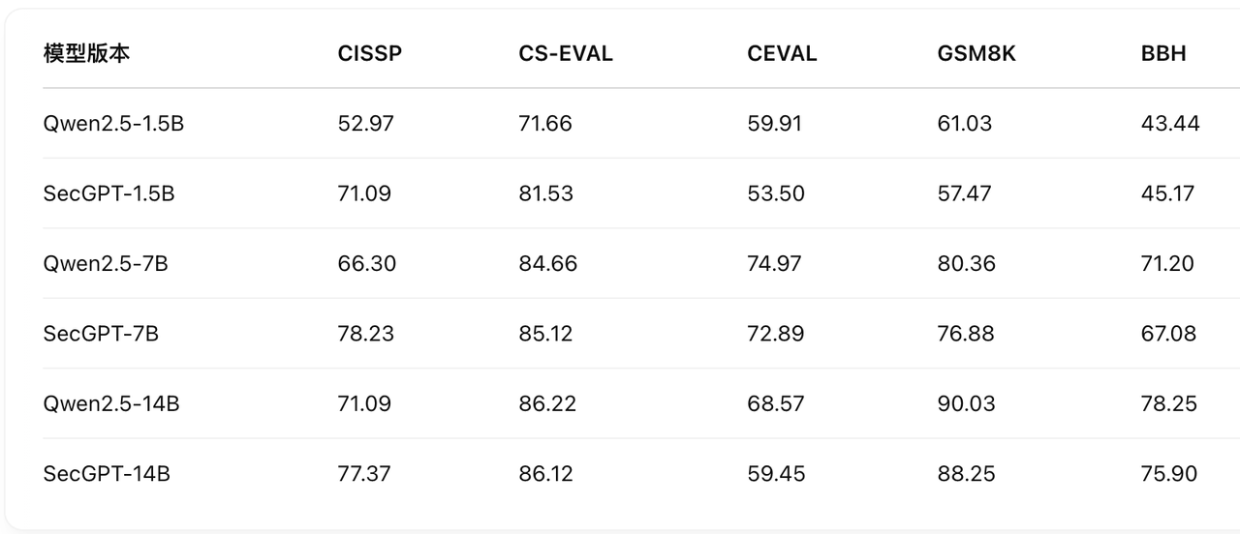
Task: Click SecGPT-7B's GSM8K value 76.88
Action: [x=966, y=334]
